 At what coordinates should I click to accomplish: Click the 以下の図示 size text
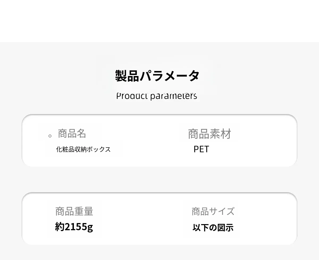[213, 228]
